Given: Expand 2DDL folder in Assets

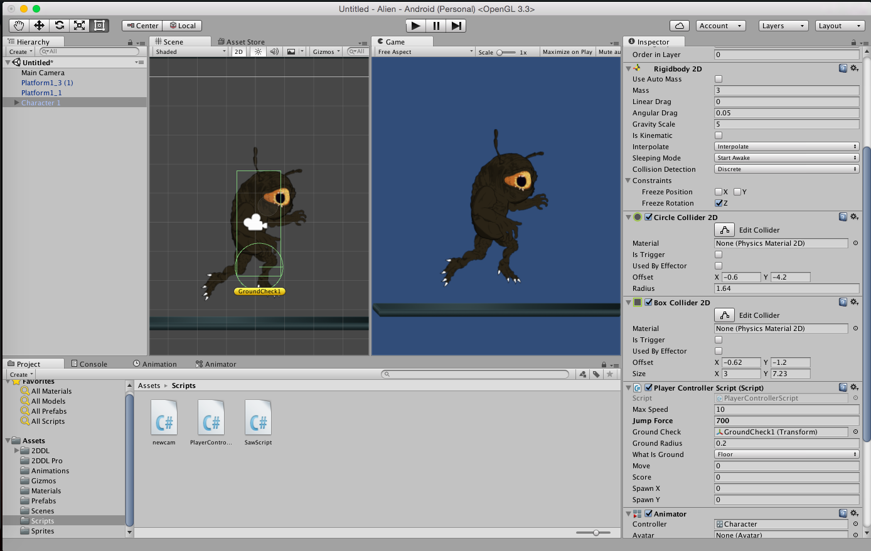Looking at the screenshot, I should point(17,451).
